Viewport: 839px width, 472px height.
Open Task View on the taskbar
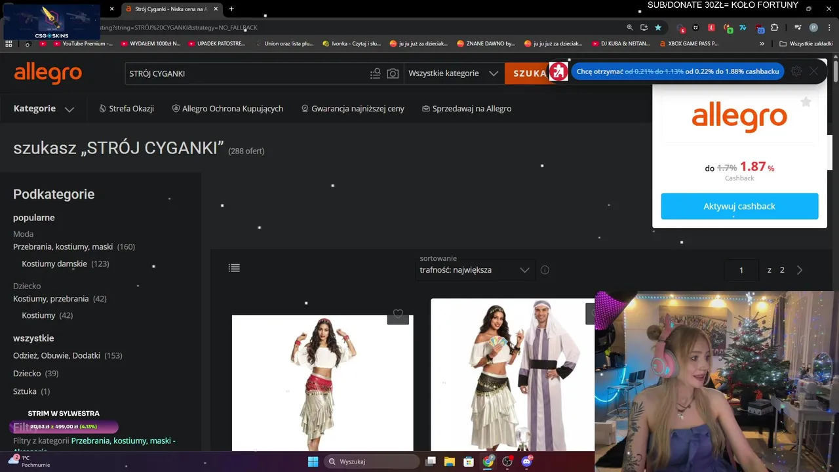point(431,462)
